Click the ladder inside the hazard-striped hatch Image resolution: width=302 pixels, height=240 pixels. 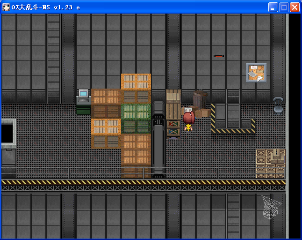(233, 109)
